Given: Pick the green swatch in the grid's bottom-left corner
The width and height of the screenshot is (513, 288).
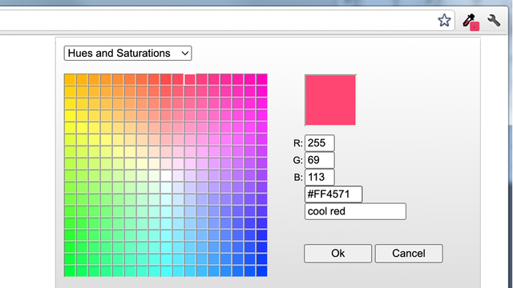Looking at the screenshot, I should pyautogui.click(x=70, y=271).
